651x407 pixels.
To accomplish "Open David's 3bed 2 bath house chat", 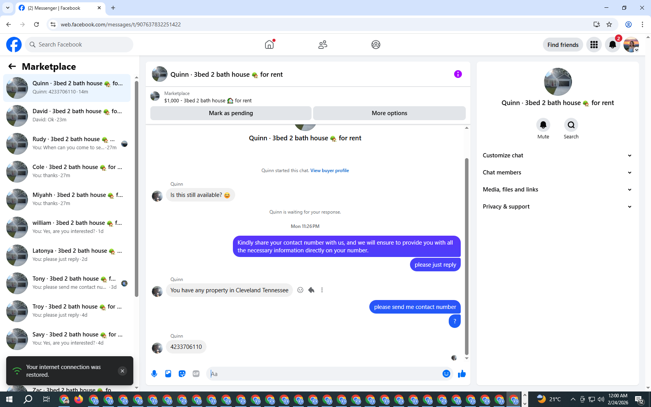I will (x=67, y=116).
